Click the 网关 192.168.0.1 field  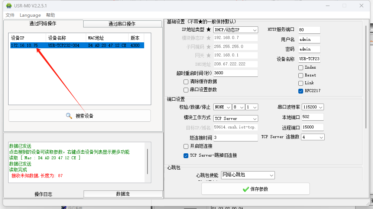[x=236, y=55]
